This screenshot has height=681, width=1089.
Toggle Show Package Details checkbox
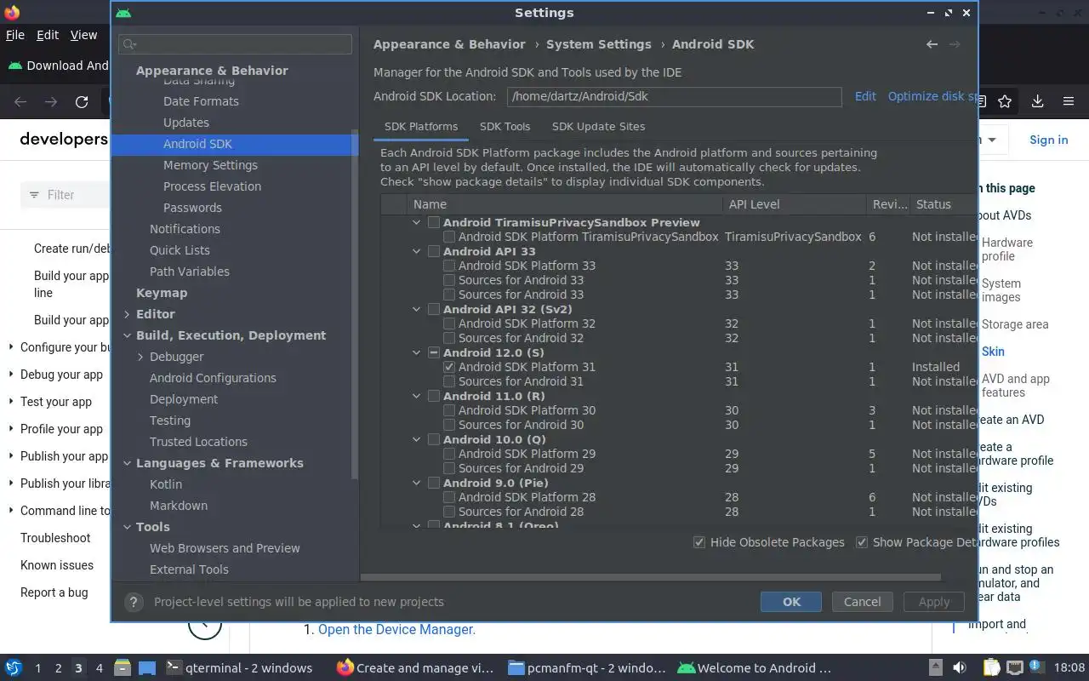(862, 542)
